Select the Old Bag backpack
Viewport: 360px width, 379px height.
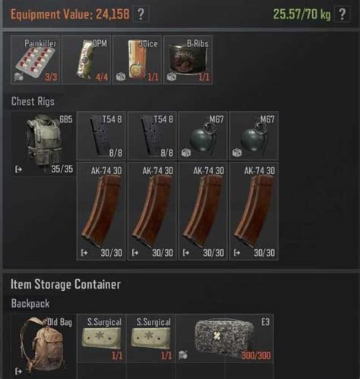43,347
